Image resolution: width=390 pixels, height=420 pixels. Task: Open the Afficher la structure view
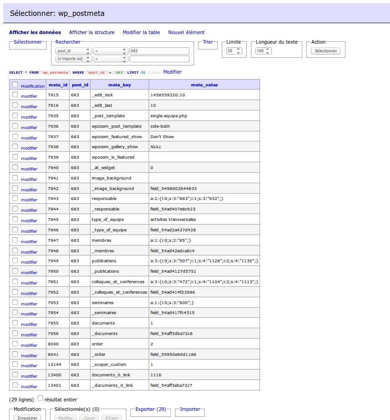92,32
